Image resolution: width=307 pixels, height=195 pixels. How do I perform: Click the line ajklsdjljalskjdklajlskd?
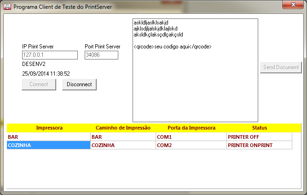tap(156, 29)
